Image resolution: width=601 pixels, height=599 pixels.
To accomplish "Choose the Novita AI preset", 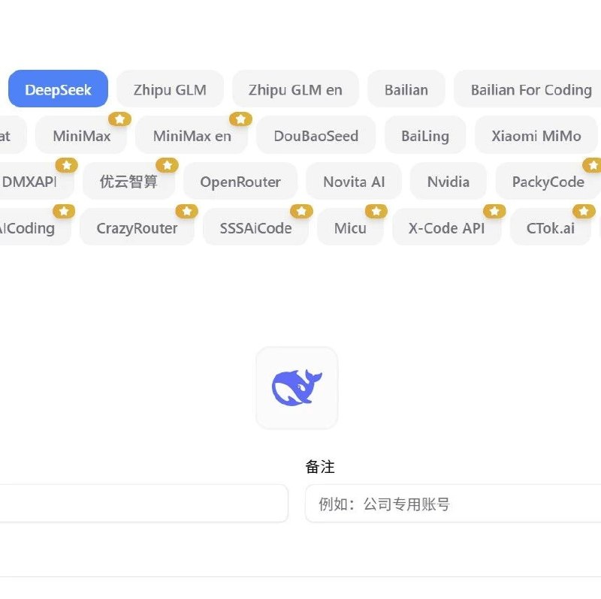I will (x=353, y=181).
